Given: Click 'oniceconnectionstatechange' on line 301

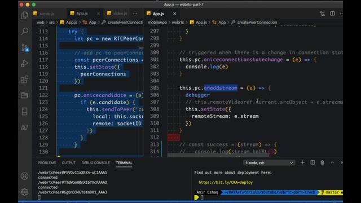Looking at the screenshot, I should click(x=243, y=60).
